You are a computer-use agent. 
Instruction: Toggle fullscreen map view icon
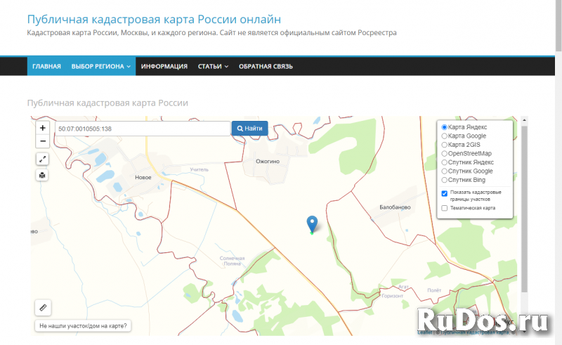(42, 159)
